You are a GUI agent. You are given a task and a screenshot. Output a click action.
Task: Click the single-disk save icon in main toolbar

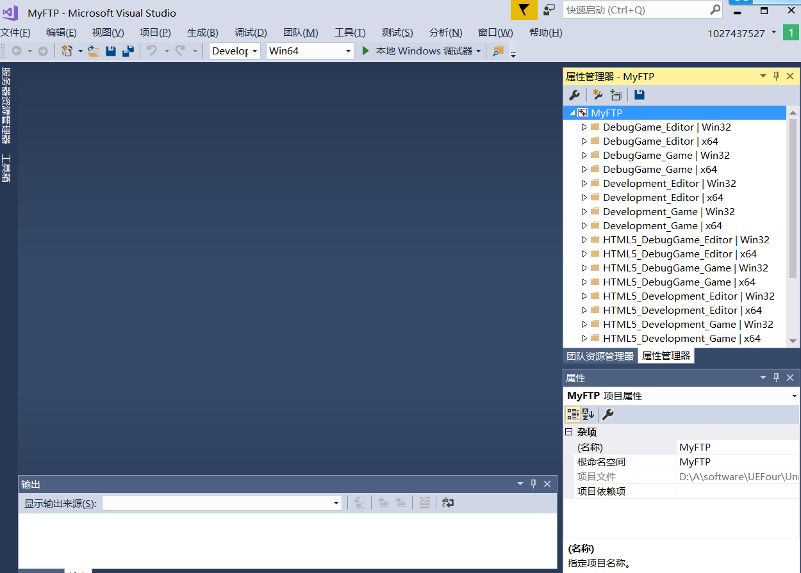click(111, 51)
